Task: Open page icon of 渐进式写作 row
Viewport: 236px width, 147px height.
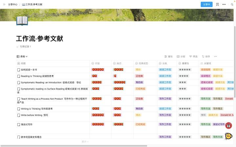Action: [x=18, y=124]
